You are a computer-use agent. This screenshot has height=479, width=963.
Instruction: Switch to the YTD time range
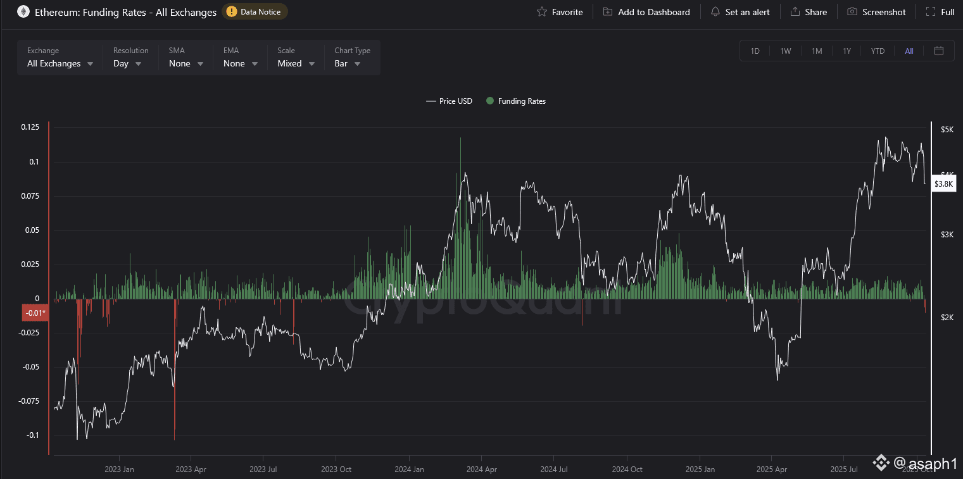(x=878, y=51)
